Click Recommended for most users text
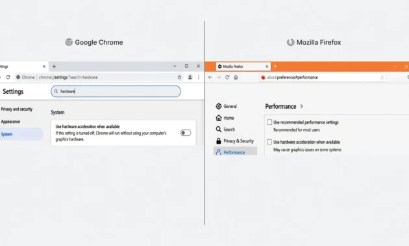This screenshot has height=246, width=409. 297,129
